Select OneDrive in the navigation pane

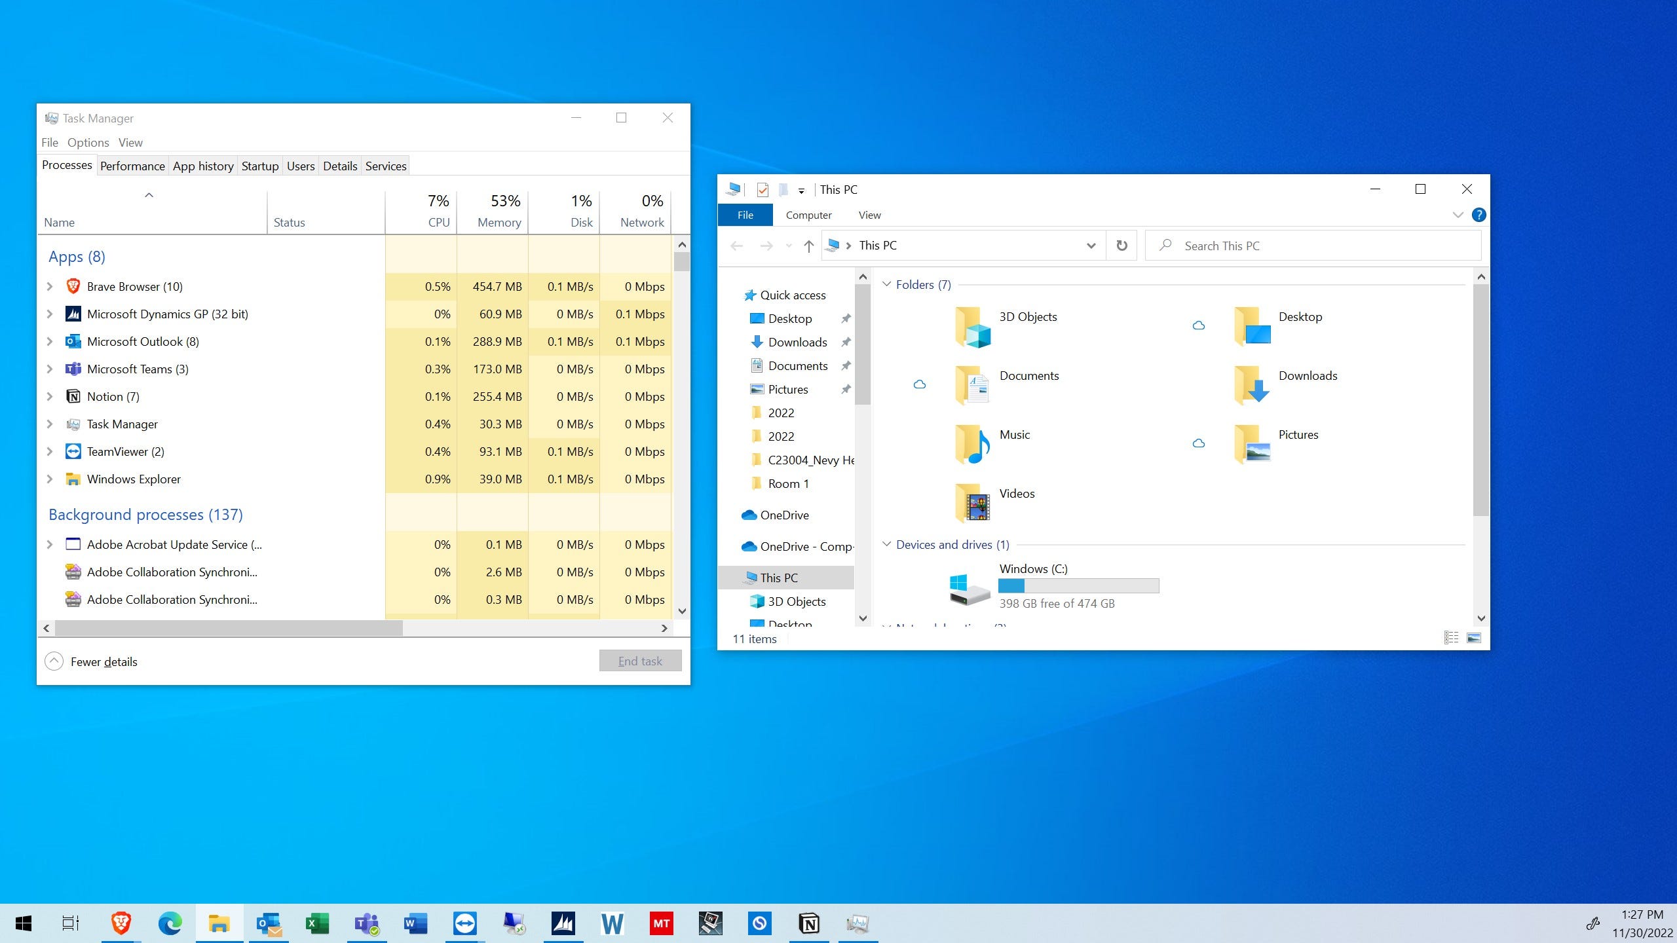[784, 515]
